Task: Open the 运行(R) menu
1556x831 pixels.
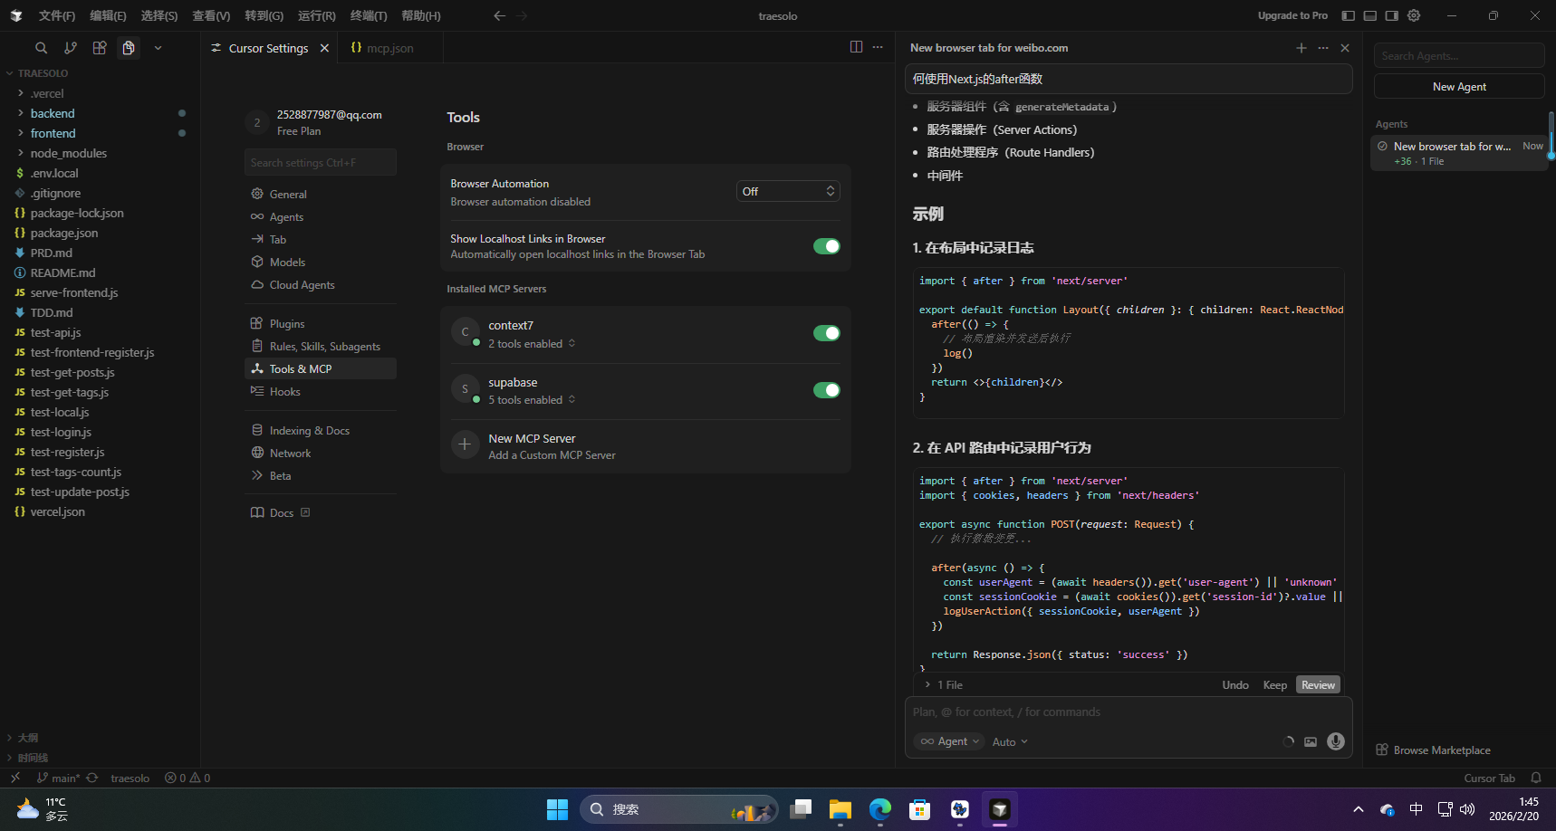Action: click(x=317, y=15)
